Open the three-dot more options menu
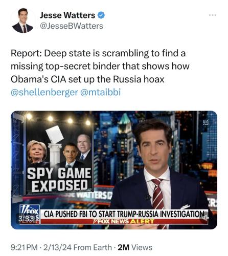The image size is (228, 256). tap(213, 15)
